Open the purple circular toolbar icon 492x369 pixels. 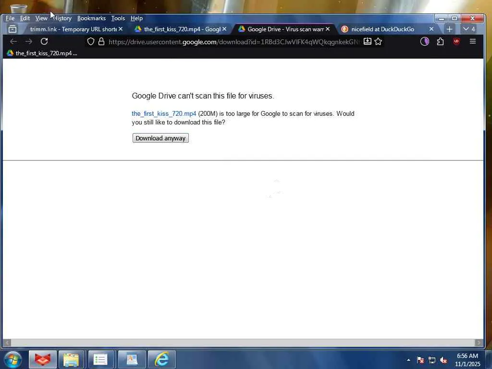point(425,41)
